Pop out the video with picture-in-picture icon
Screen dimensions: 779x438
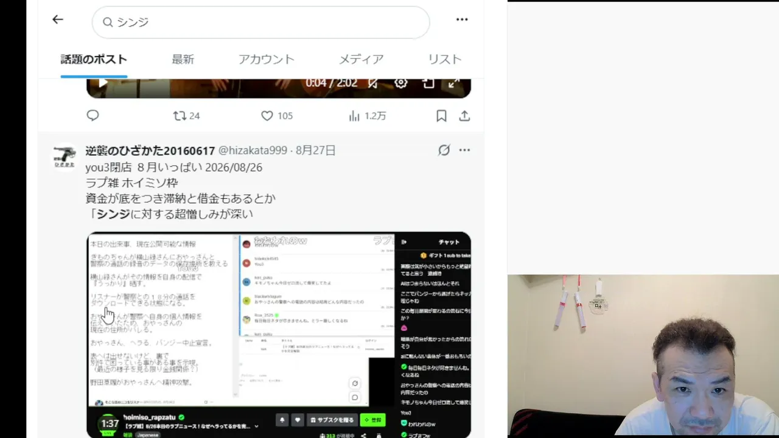[x=428, y=83]
